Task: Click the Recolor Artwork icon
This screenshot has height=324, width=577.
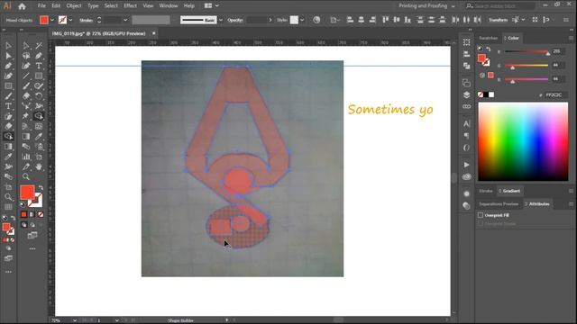Action: pyautogui.click(x=316, y=20)
